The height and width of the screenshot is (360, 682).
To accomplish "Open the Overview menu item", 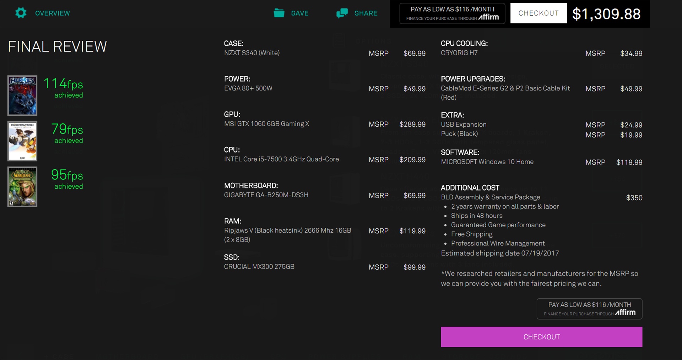I will (52, 13).
